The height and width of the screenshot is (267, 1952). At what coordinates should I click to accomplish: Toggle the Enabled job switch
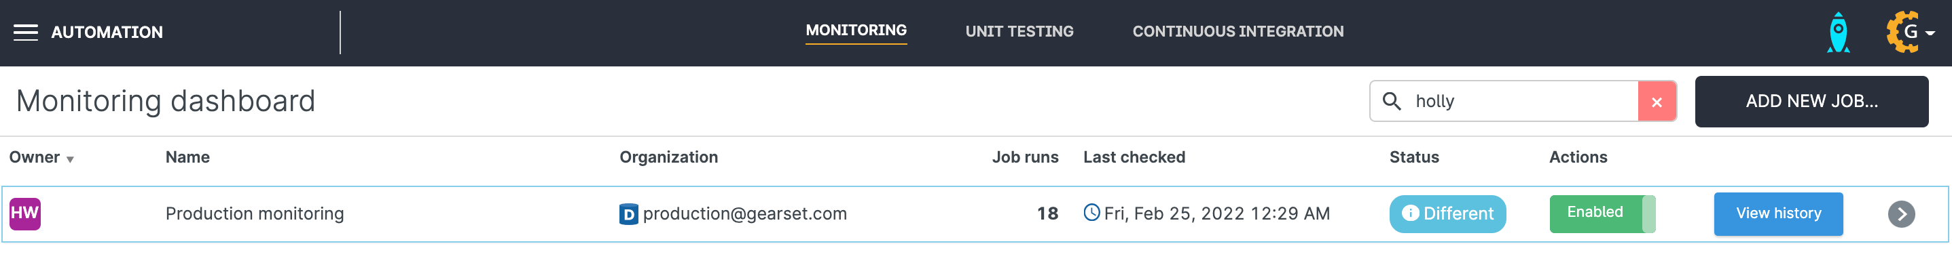pos(1602,213)
